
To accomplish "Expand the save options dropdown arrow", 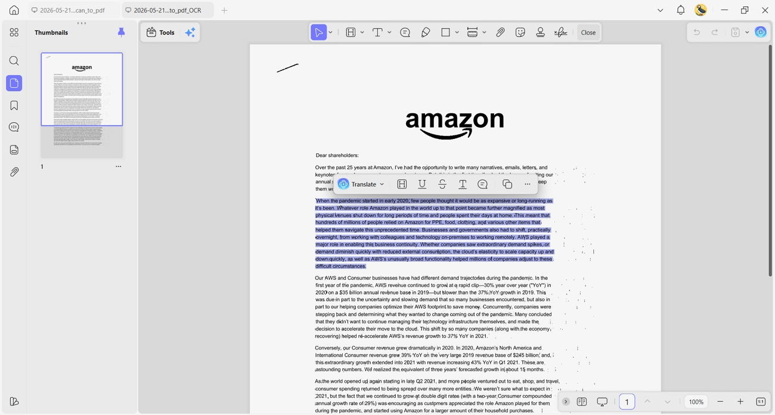I will point(747,32).
